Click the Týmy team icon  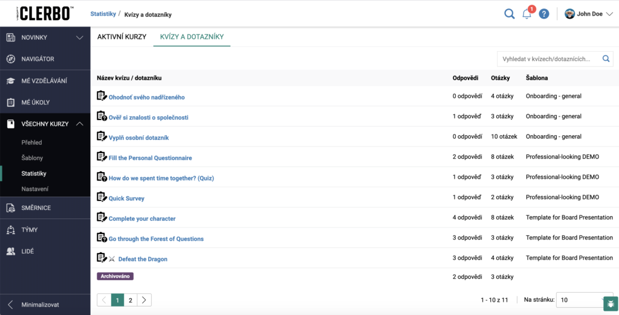coord(11,230)
